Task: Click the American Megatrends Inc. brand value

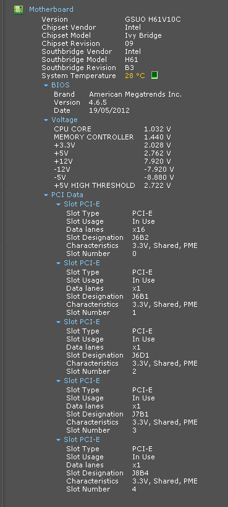Action: tap(135, 94)
